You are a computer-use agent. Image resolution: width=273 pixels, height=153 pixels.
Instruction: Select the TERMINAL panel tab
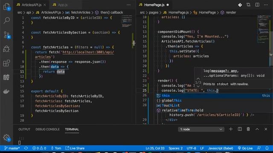pyautogui.click(x=72, y=129)
